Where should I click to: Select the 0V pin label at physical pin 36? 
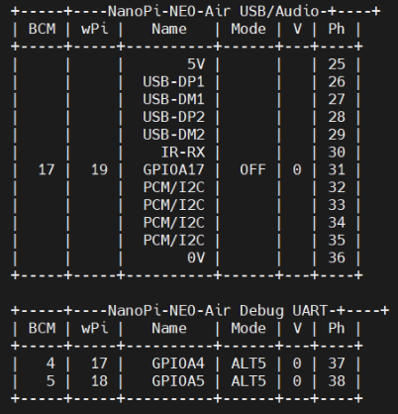196,258
